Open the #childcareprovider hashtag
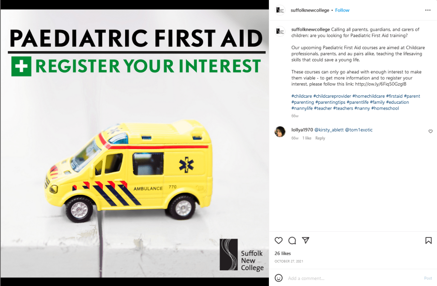Viewport: 437px width, 286px height. pos(332,96)
